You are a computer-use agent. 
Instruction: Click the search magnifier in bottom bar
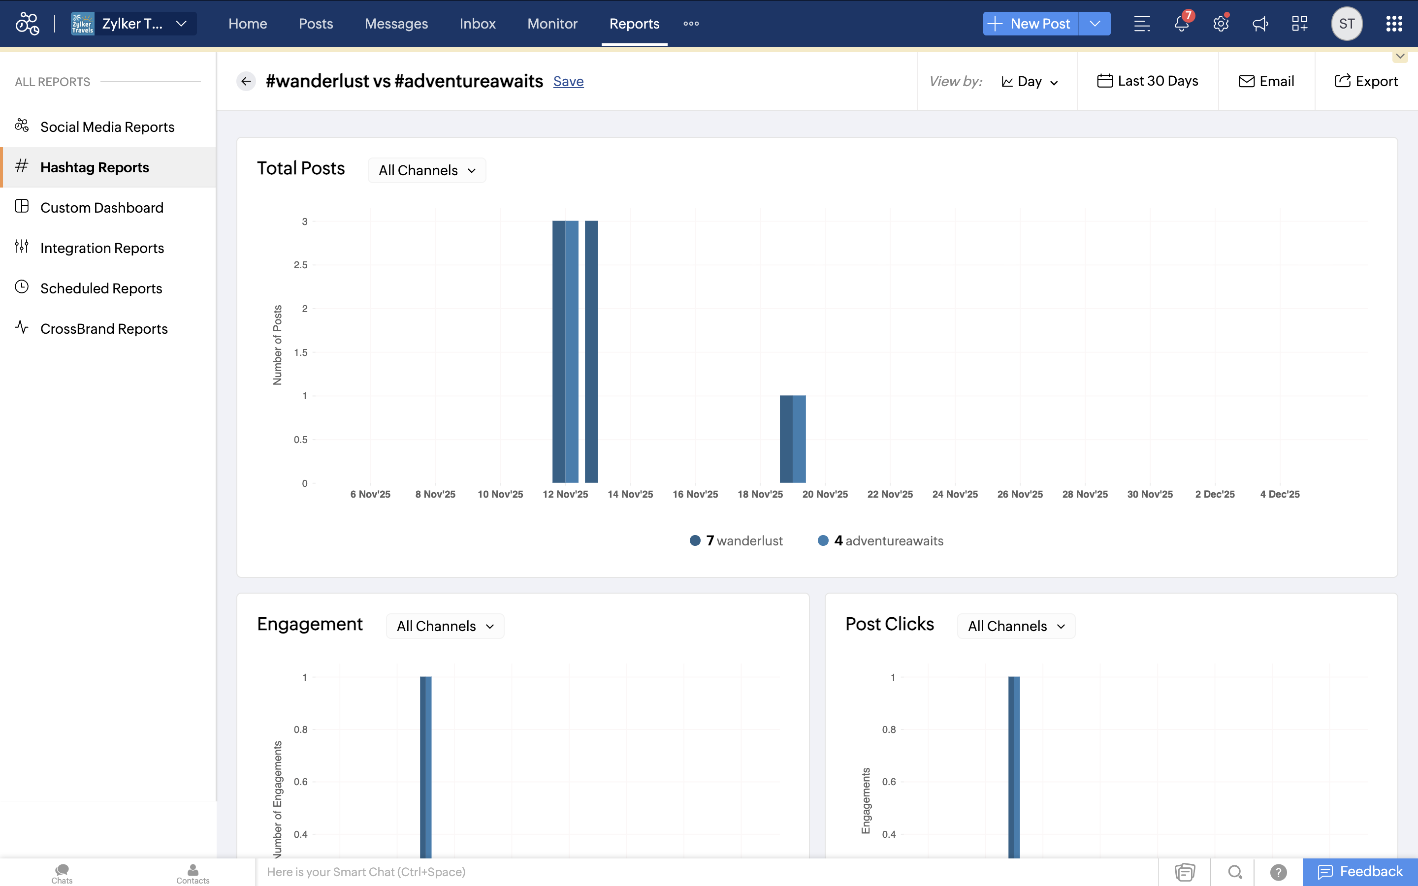pos(1235,872)
